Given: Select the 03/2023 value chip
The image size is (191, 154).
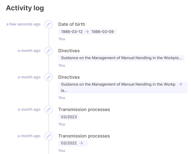Looking at the screenshot, I should tap(69, 117).
